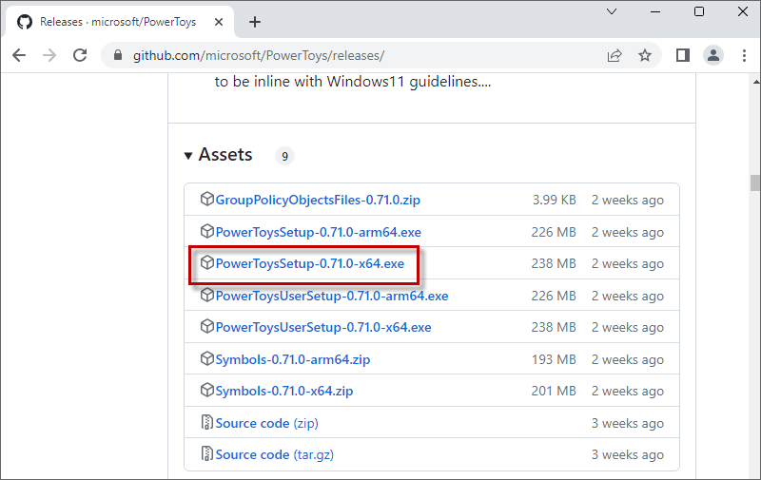Click the 3.99 KB file size
Screen dimensions: 761x480
(x=555, y=200)
